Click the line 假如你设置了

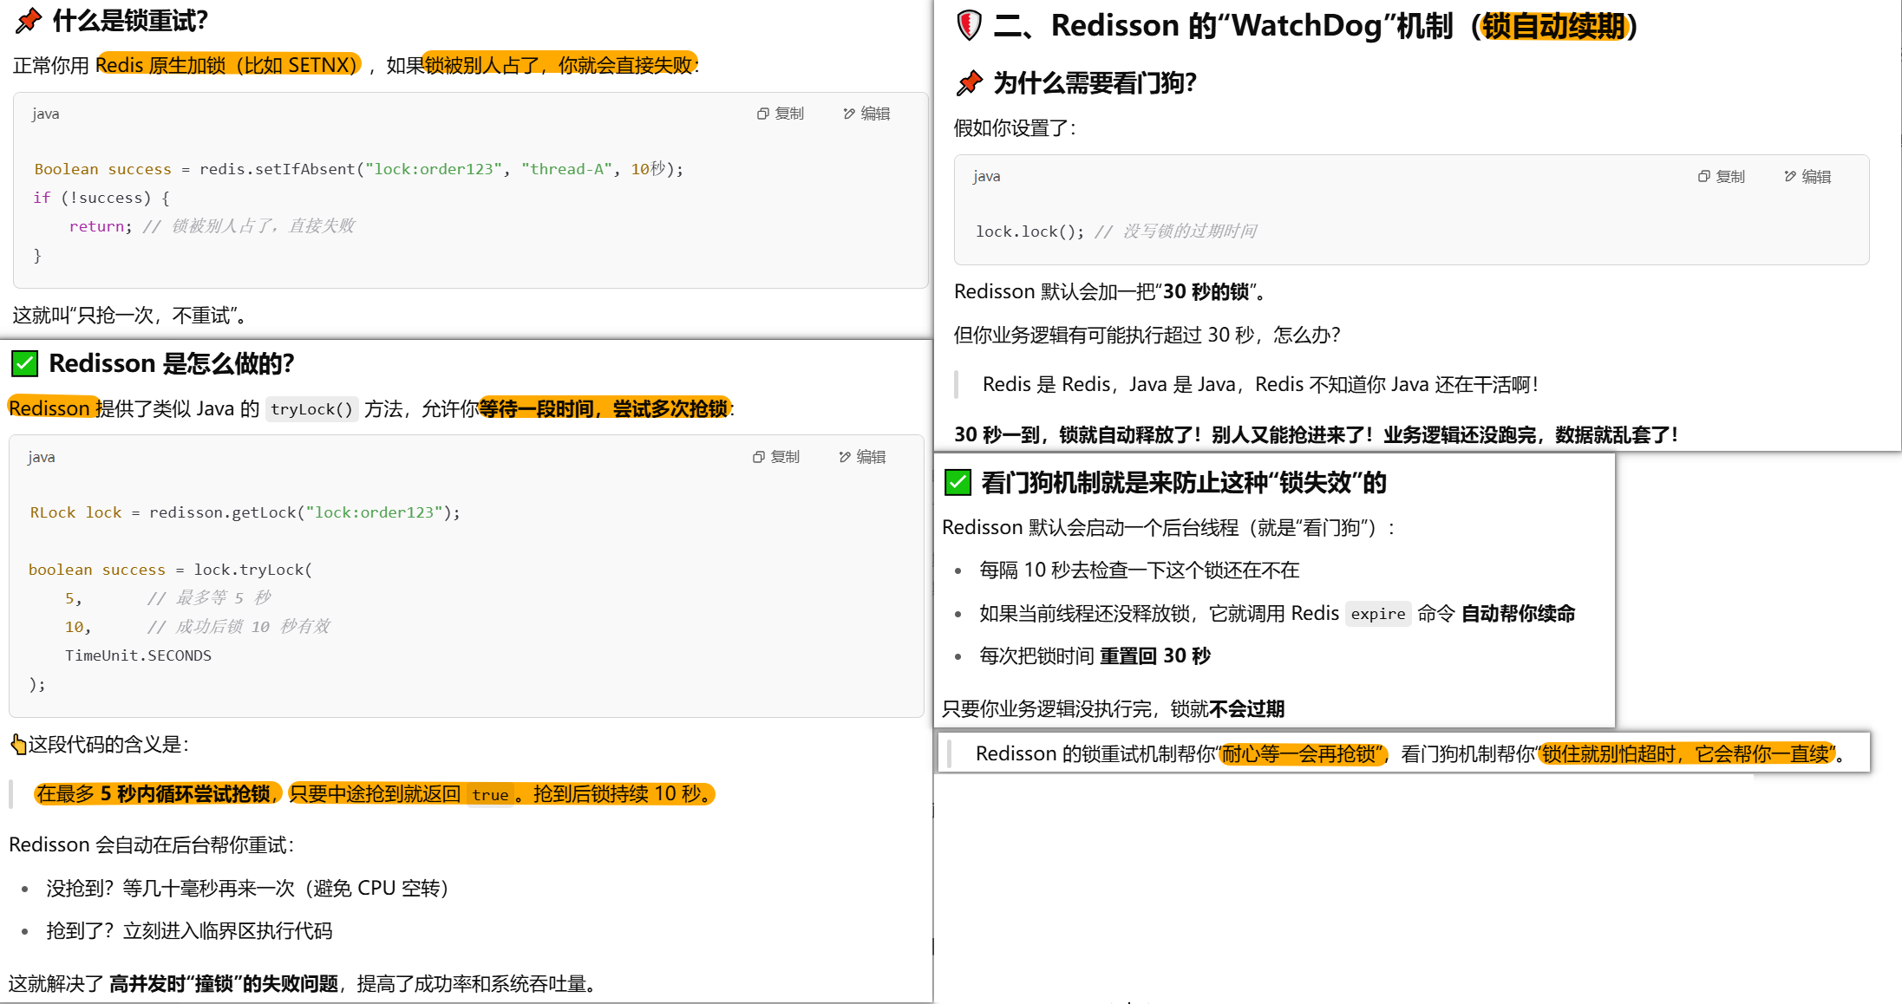pyautogui.click(x=1016, y=128)
